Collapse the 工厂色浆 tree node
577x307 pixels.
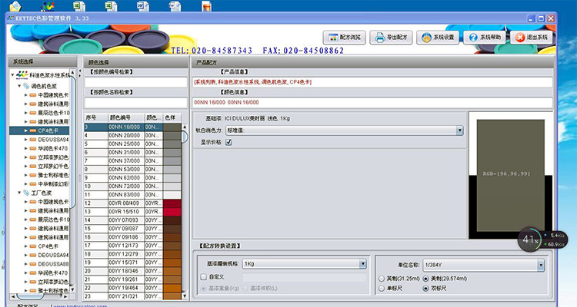[x=19, y=193]
